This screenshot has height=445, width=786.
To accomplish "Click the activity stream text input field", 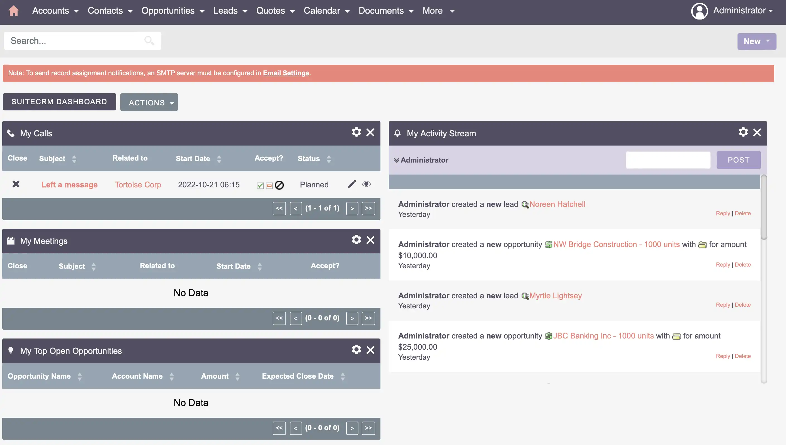I will (668, 160).
